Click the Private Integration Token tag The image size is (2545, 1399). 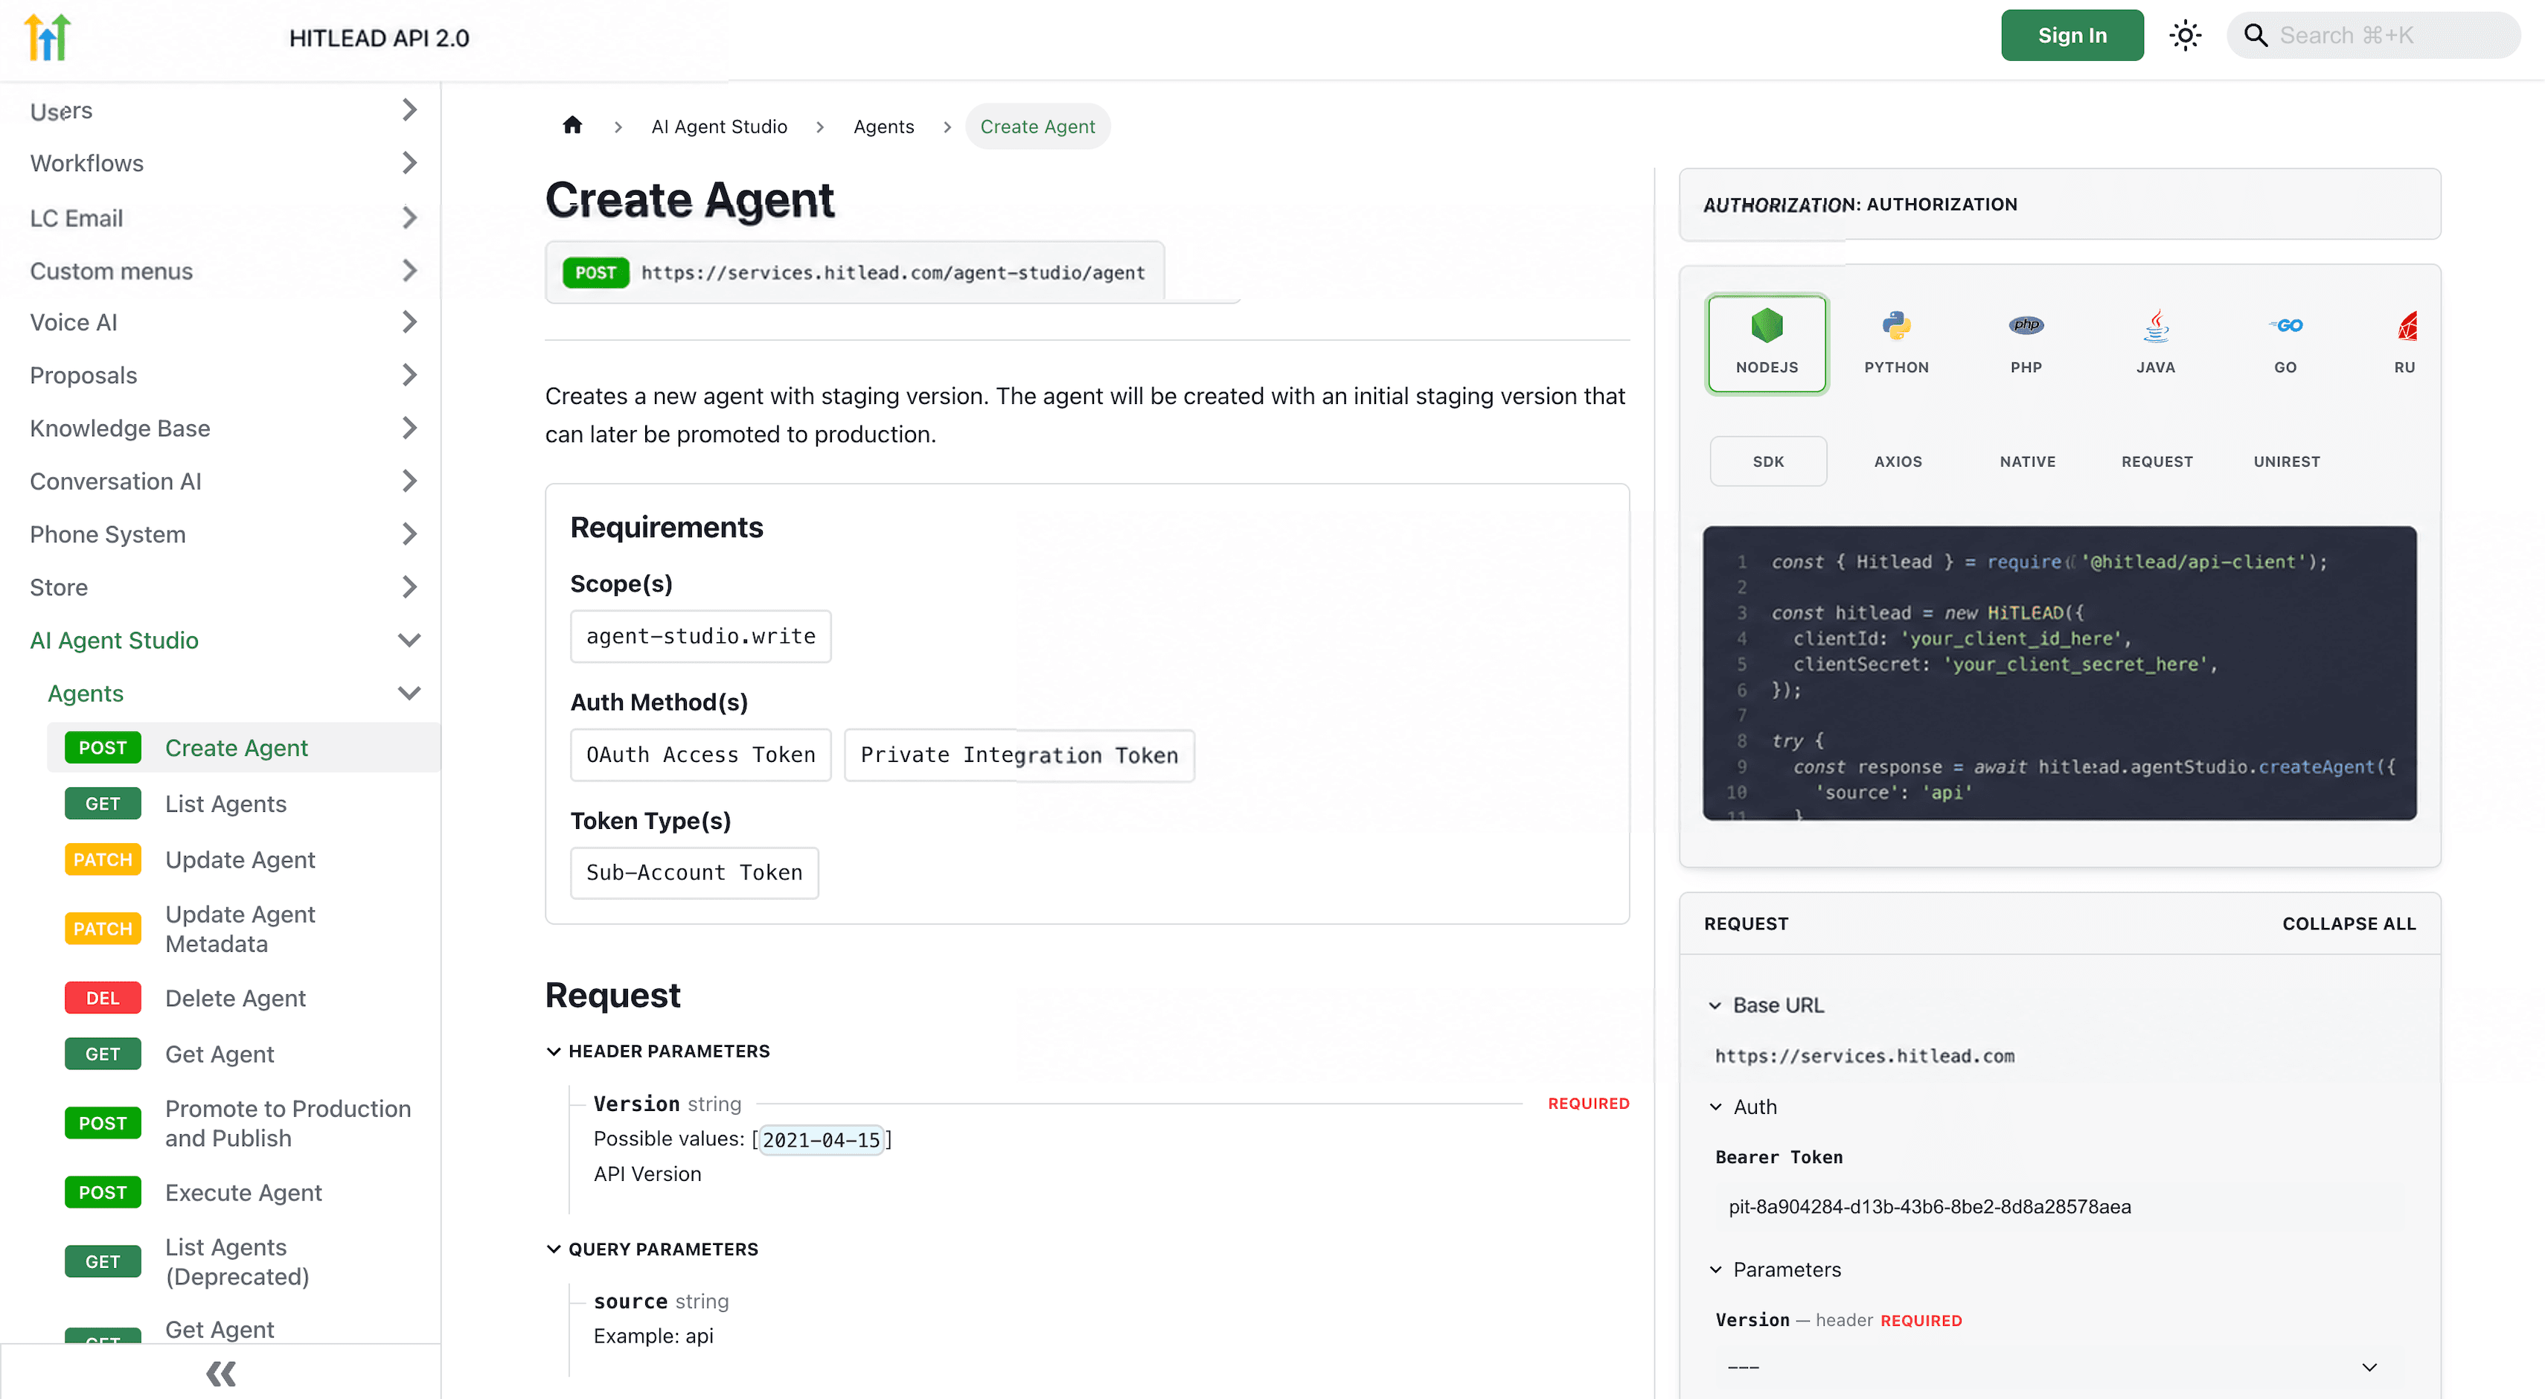point(1019,755)
